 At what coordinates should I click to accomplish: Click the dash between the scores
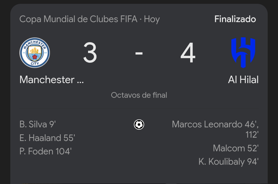pos(139,53)
